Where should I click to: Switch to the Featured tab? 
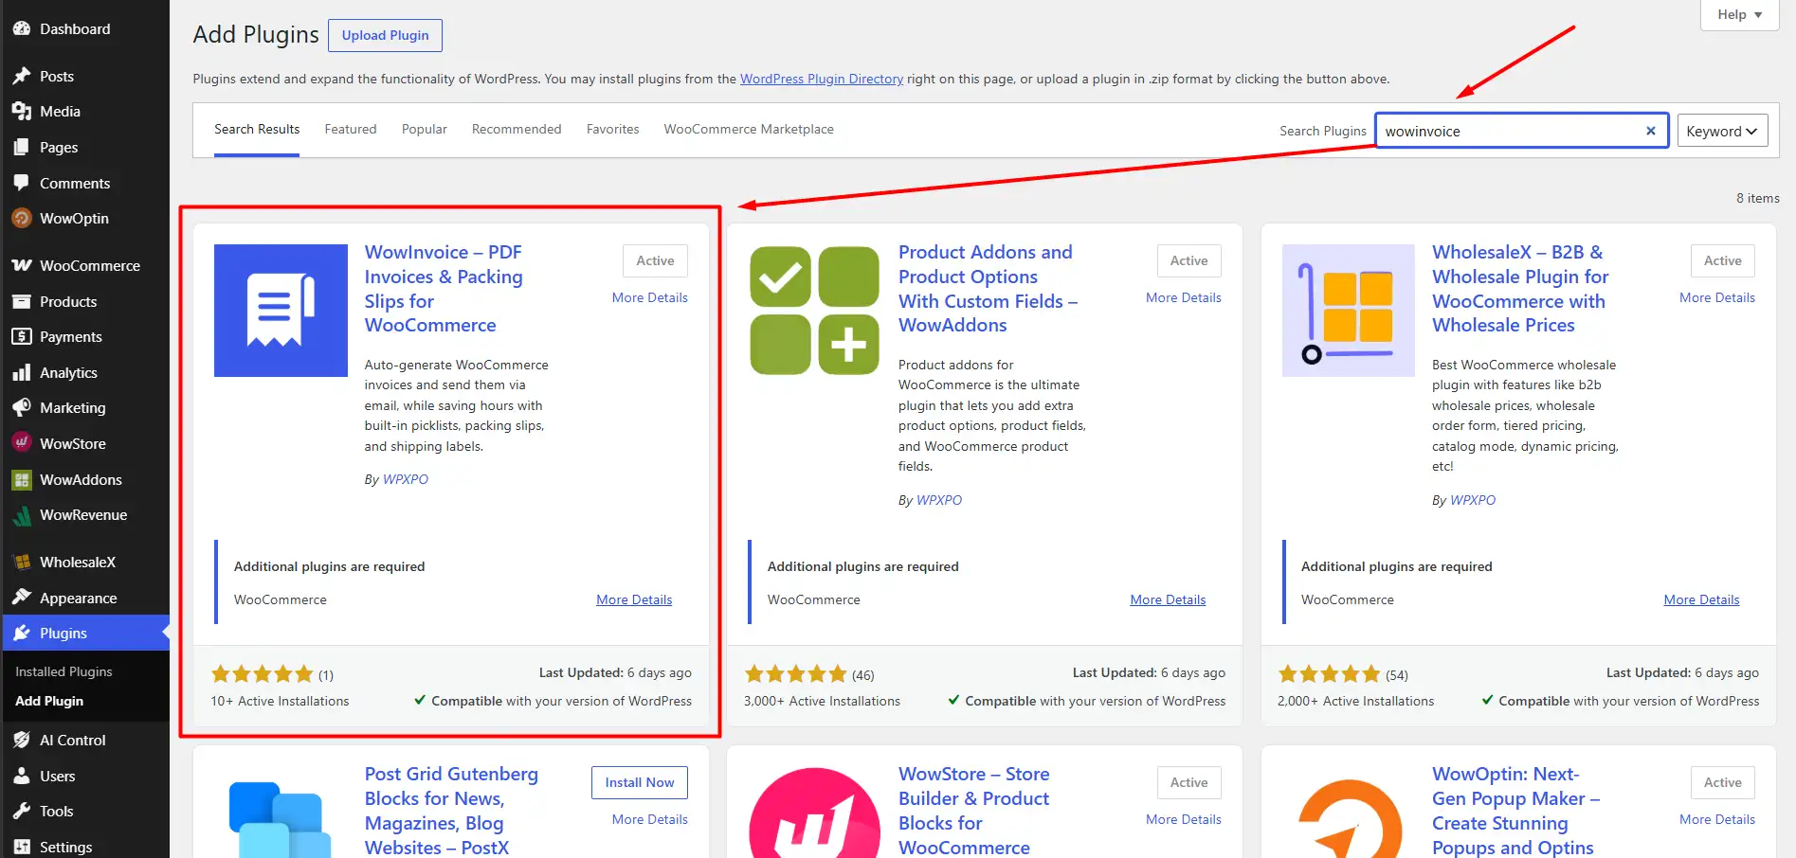point(351,130)
